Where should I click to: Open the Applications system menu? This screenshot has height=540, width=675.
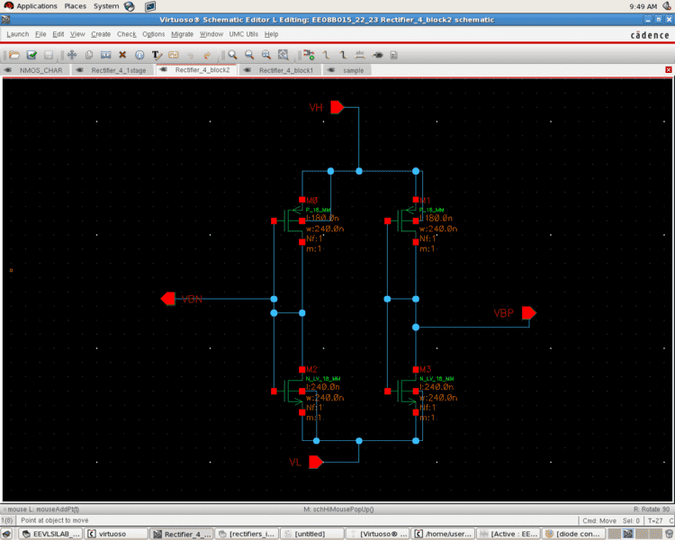click(x=36, y=6)
